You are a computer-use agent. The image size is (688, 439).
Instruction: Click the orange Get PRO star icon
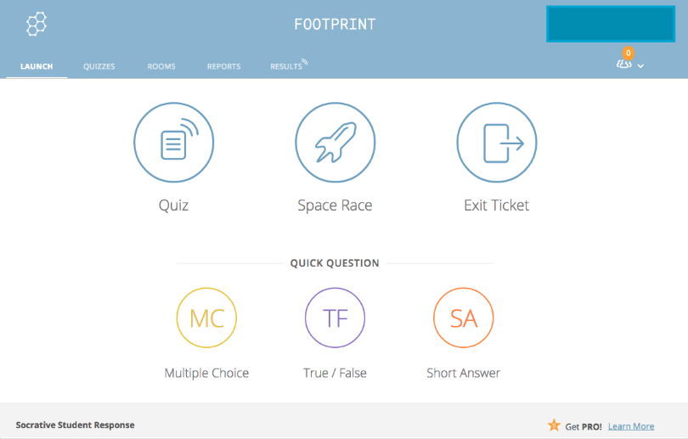tap(554, 425)
